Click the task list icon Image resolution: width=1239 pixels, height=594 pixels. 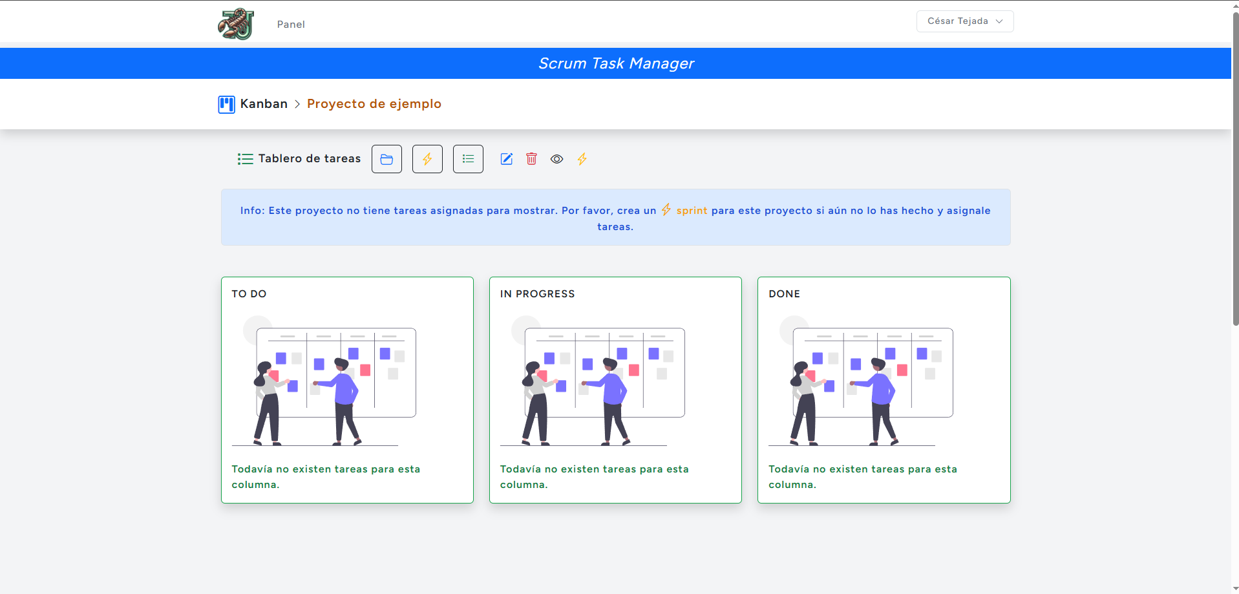(467, 158)
